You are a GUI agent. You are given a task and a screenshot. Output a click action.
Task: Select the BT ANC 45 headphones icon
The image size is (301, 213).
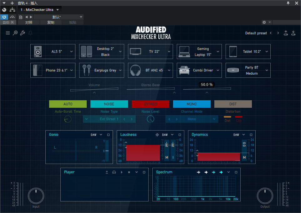[135, 70]
